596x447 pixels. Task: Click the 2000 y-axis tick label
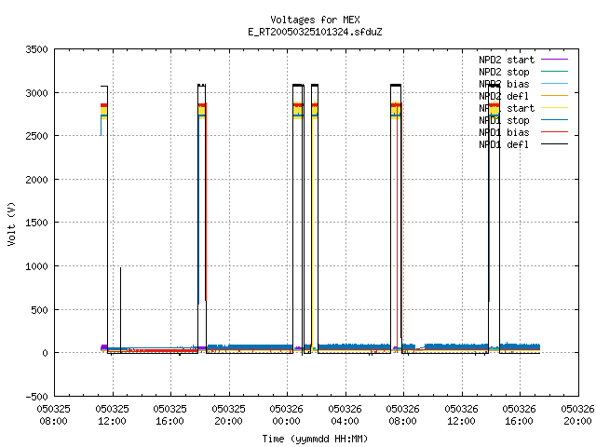37,180
